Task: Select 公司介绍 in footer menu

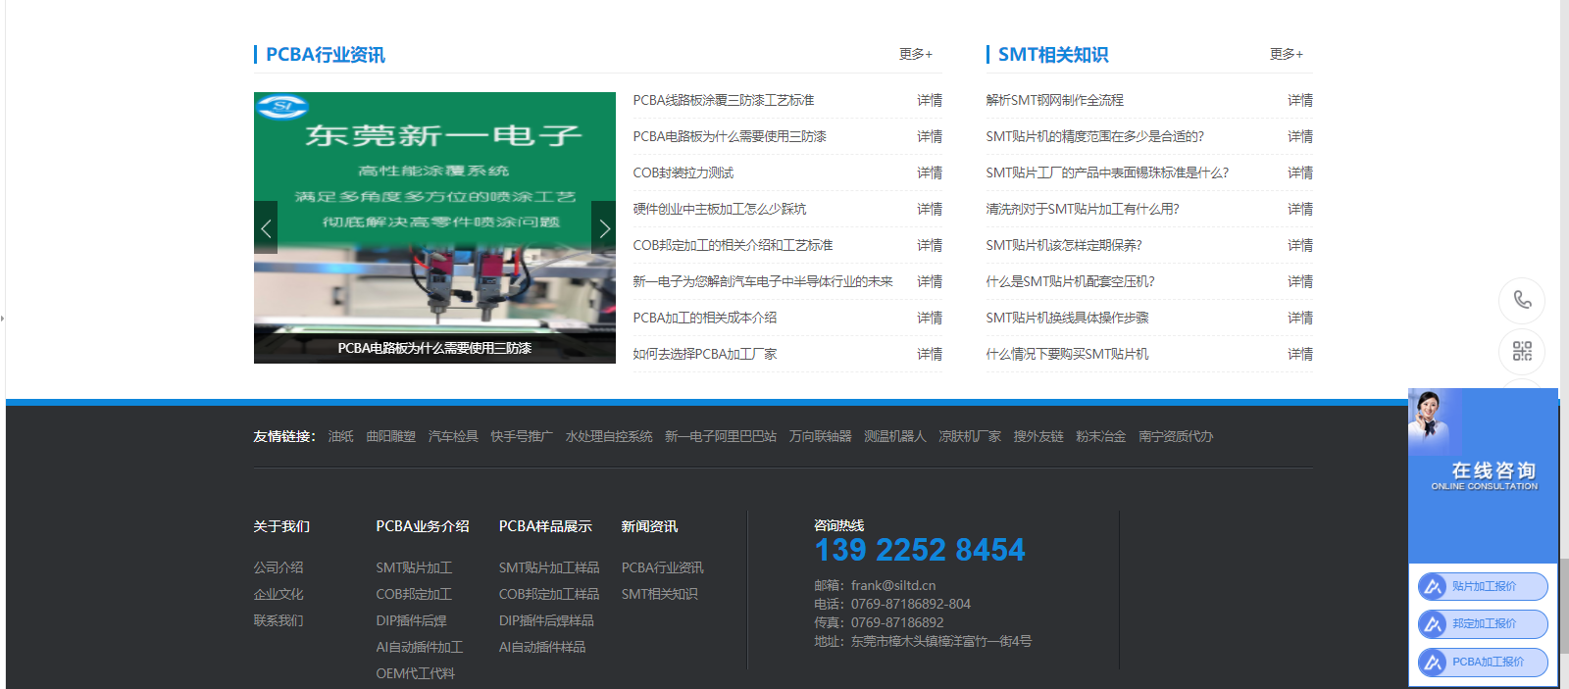Action: point(278,567)
